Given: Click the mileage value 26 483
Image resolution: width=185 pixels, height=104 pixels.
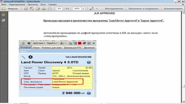Looking at the screenshot, I should tap(89, 68).
